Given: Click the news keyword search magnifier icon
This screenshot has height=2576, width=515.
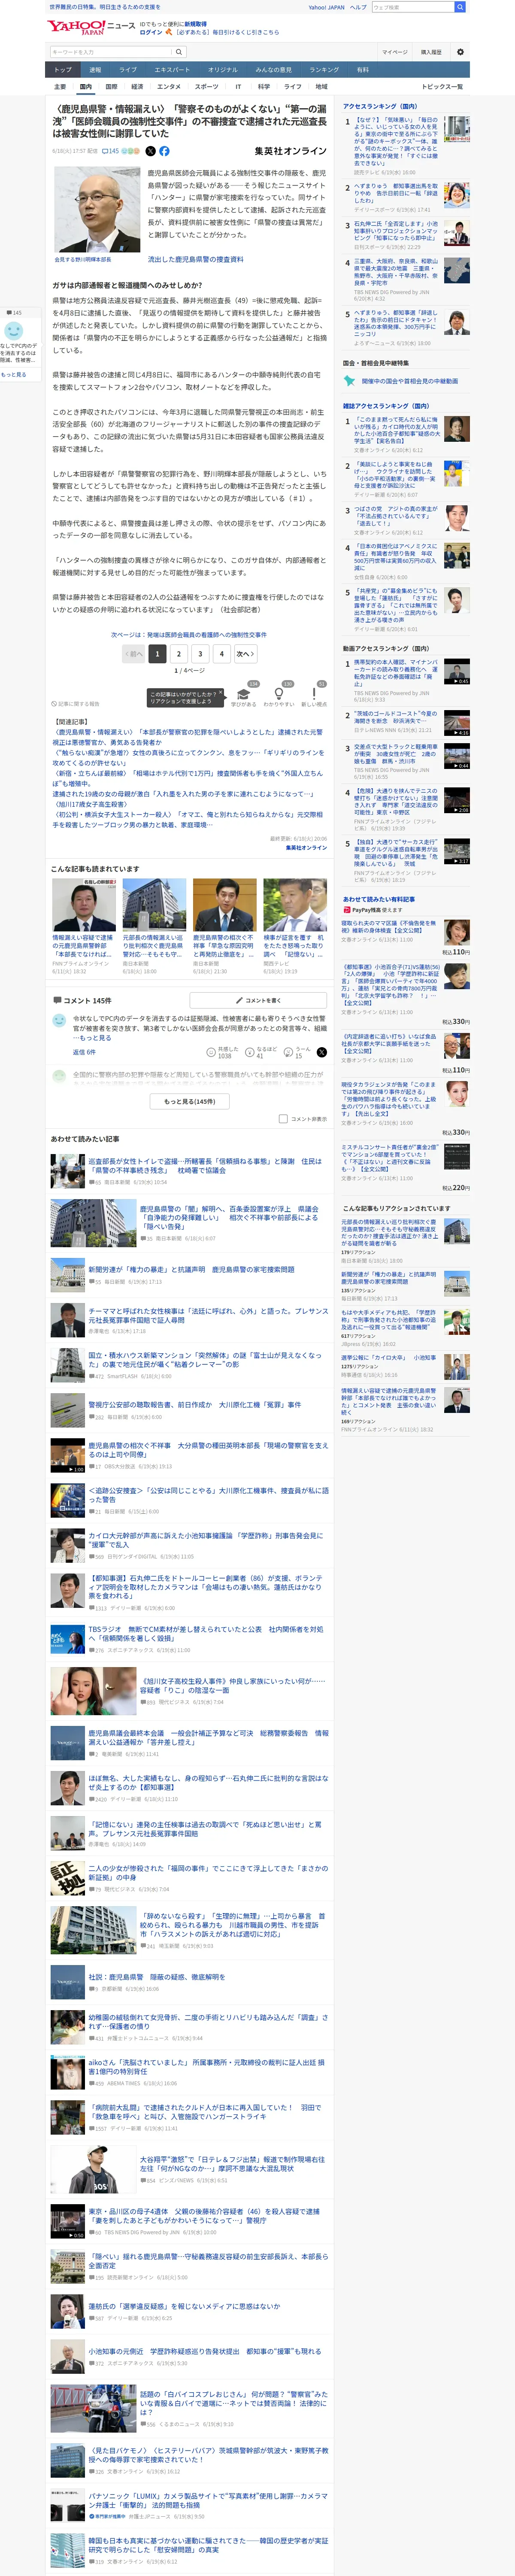Looking at the screenshot, I should coord(179,52).
